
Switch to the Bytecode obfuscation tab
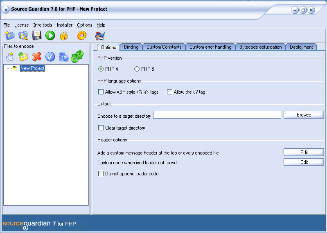click(x=260, y=47)
